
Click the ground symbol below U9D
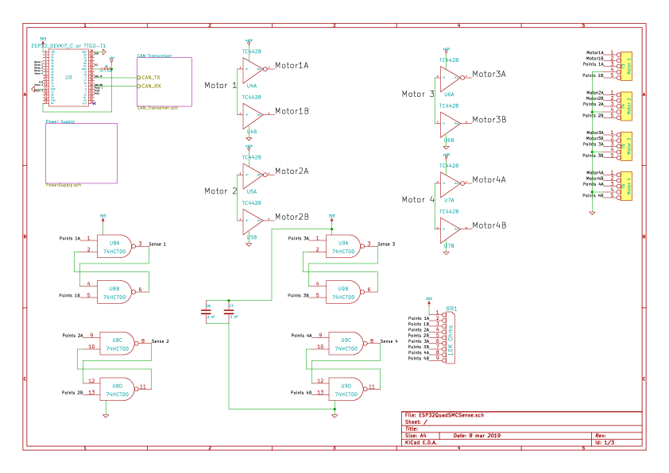[334, 416]
